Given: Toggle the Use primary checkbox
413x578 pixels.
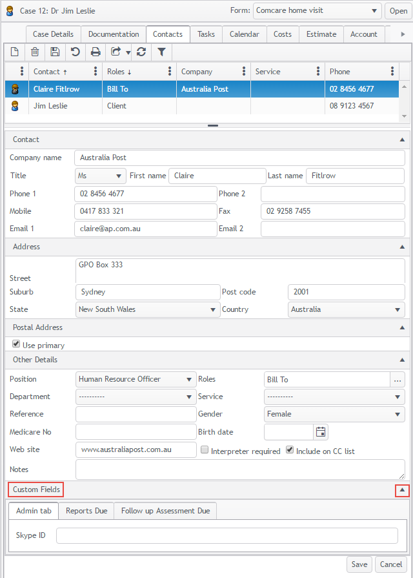Looking at the screenshot, I should 16,345.
